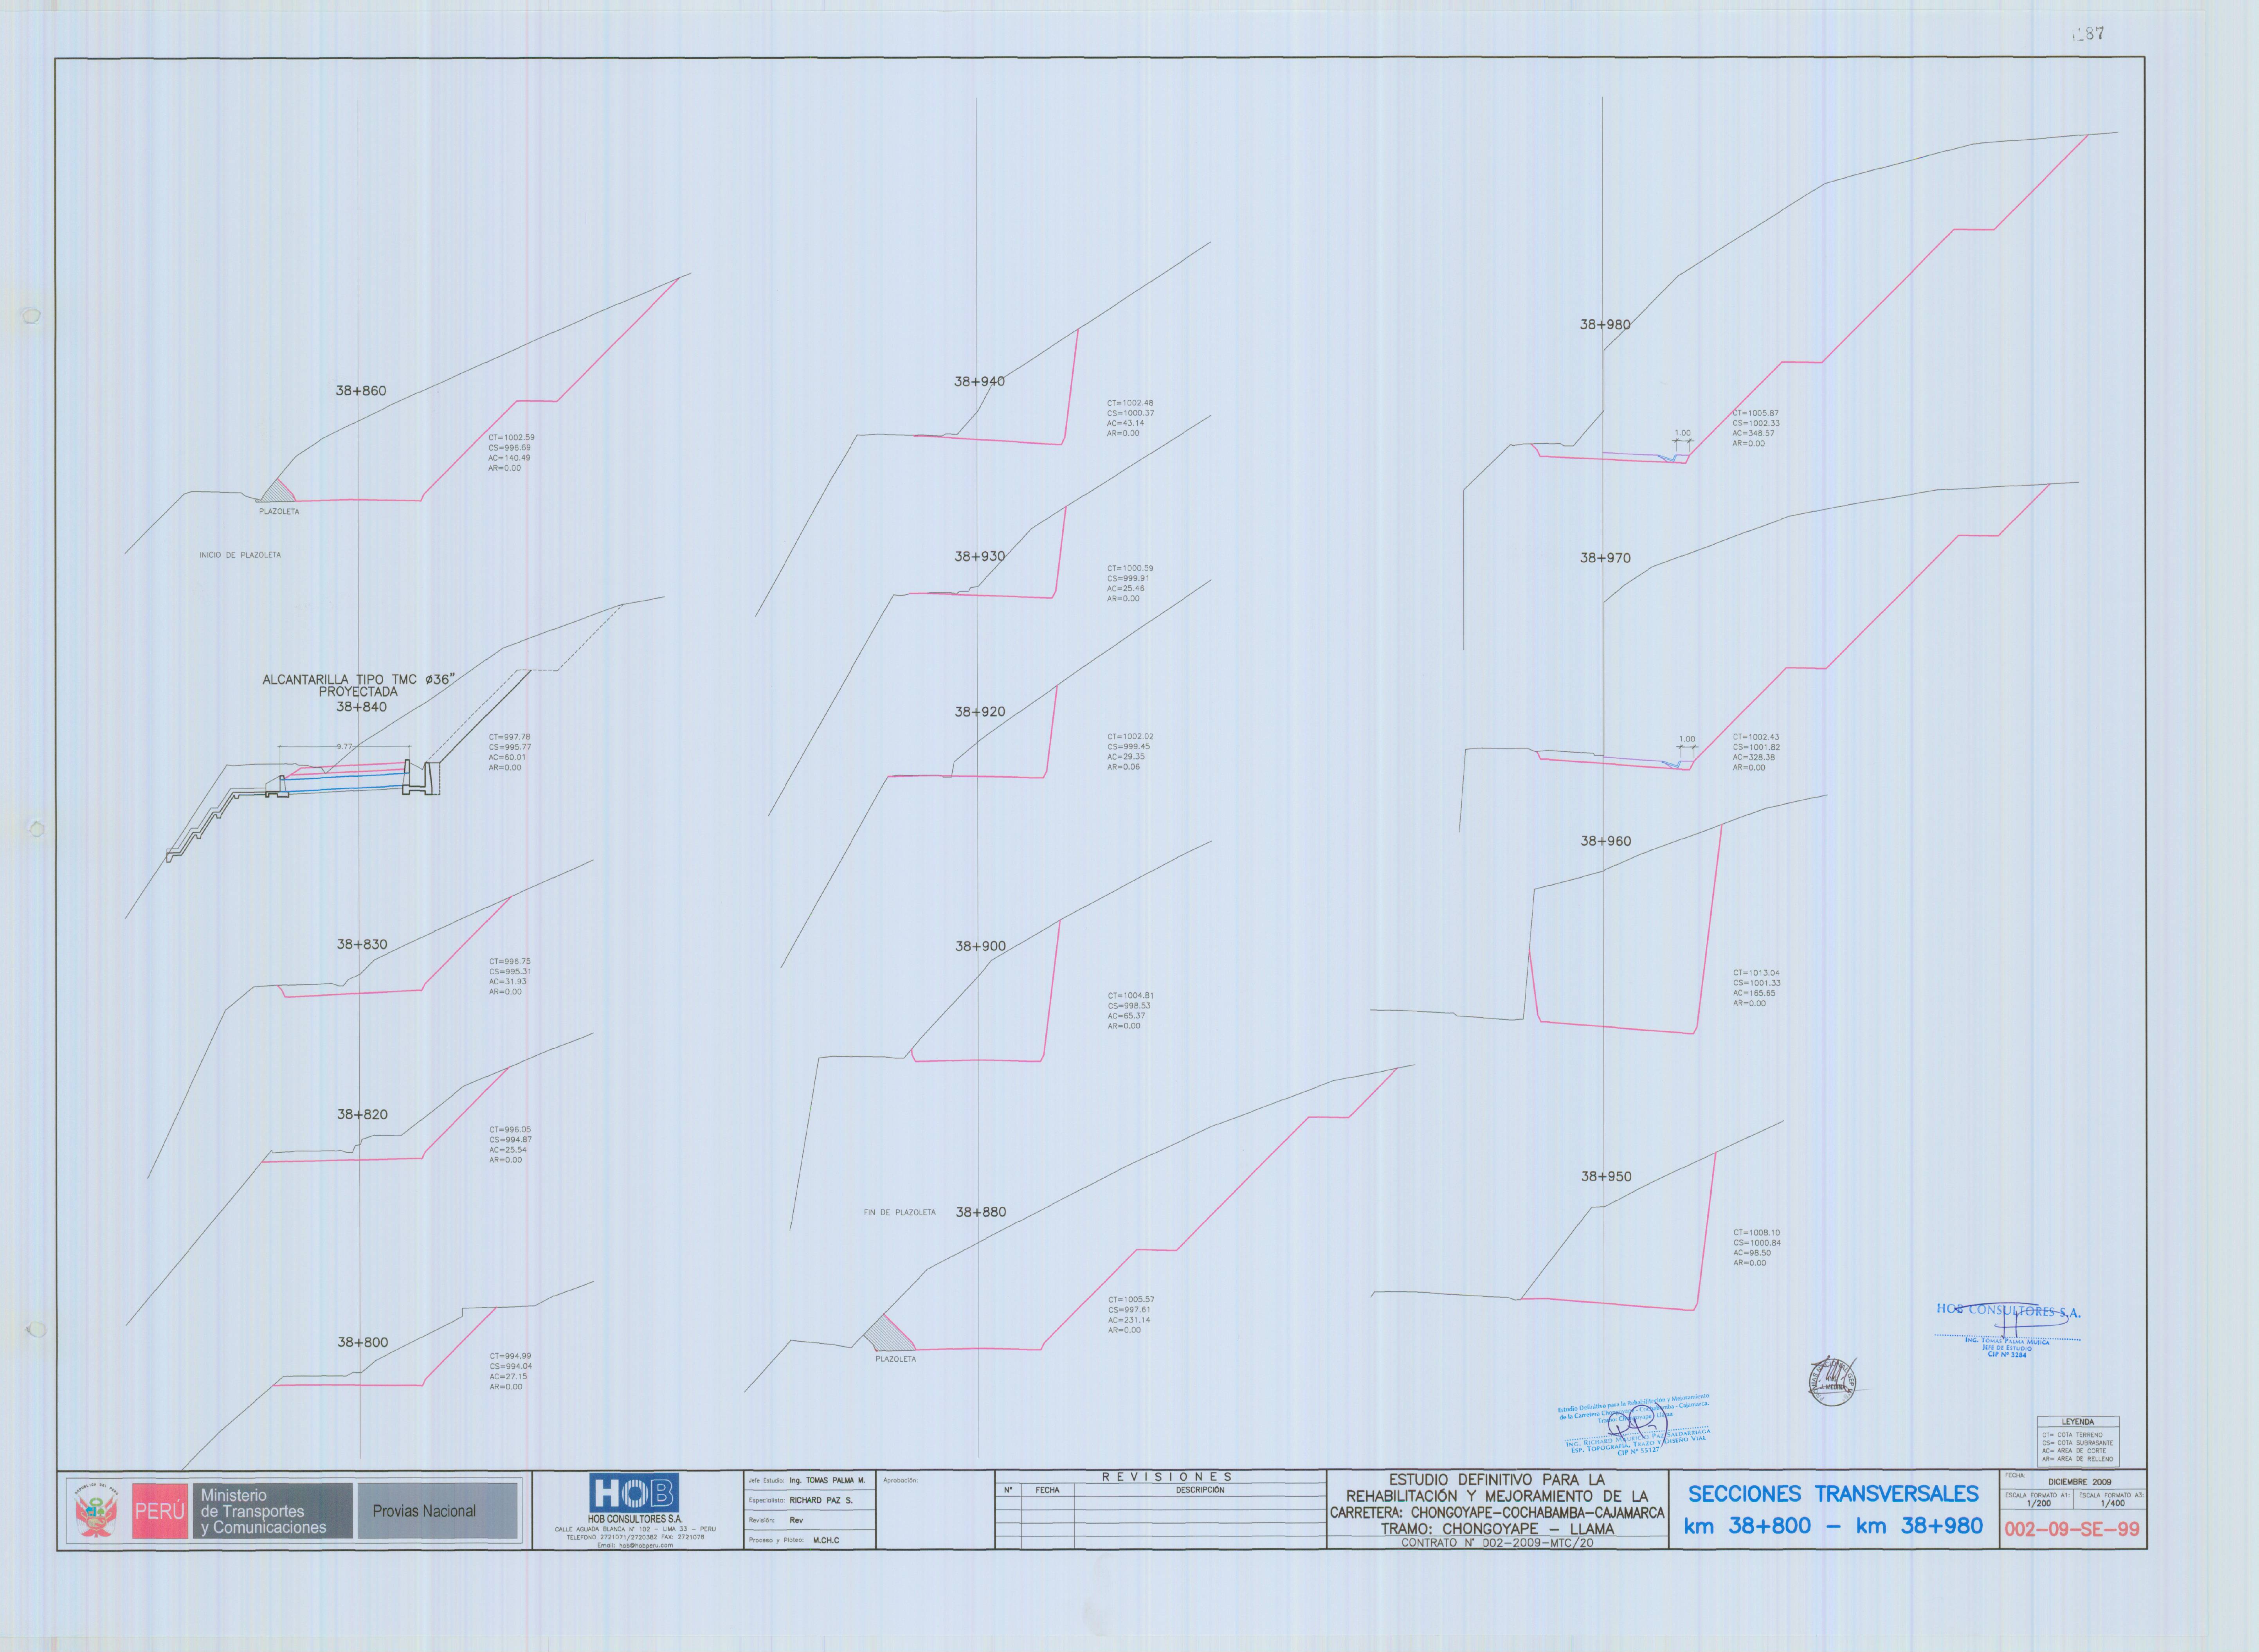Click the Provias Nacional block
This screenshot has width=2259, height=1652.
(438, 1511)
